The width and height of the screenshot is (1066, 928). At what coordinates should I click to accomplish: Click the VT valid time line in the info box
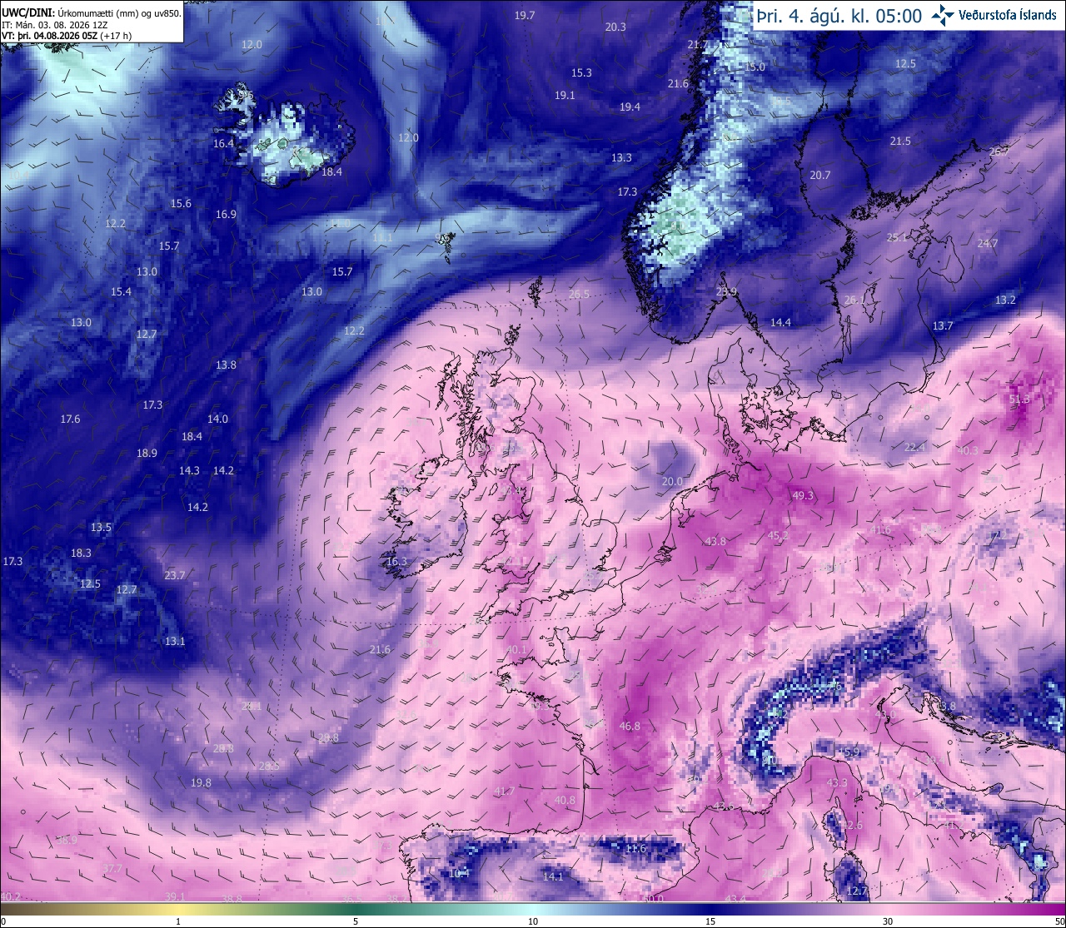[67, 36]
